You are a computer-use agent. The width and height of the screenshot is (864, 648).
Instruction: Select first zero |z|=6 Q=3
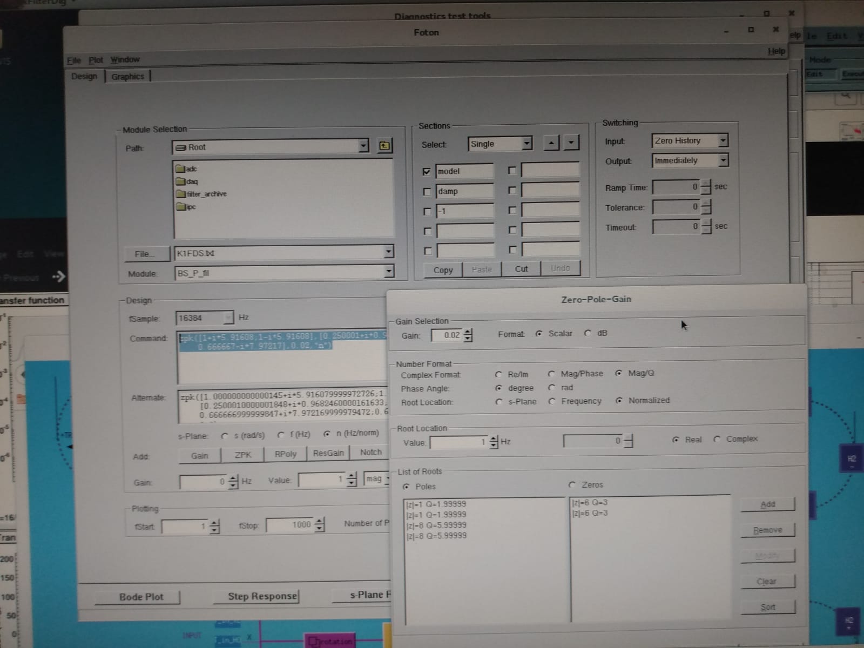(x=590, y=503)
